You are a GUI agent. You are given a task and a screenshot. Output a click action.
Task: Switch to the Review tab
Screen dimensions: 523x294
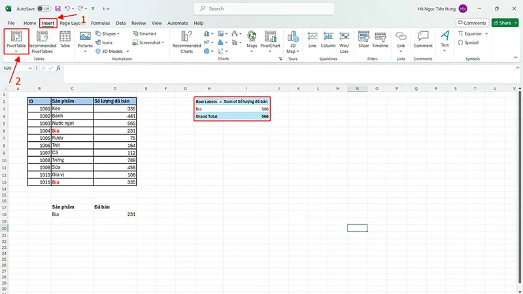(x=139, y=23)
